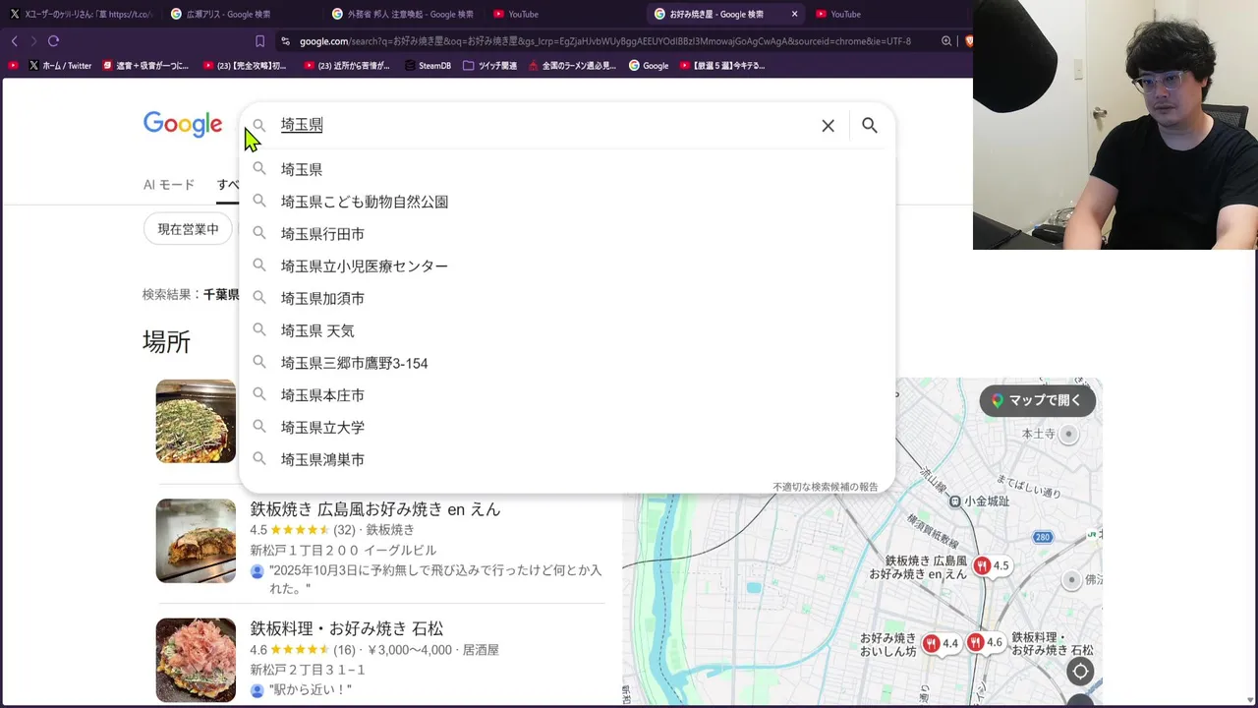Select suggestion 埼玉県行田市
The width and height of the screenshot is (1258, 708).
click(567, 234)
